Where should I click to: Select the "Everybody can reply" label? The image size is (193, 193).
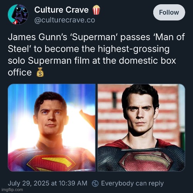tap(132, 183)
